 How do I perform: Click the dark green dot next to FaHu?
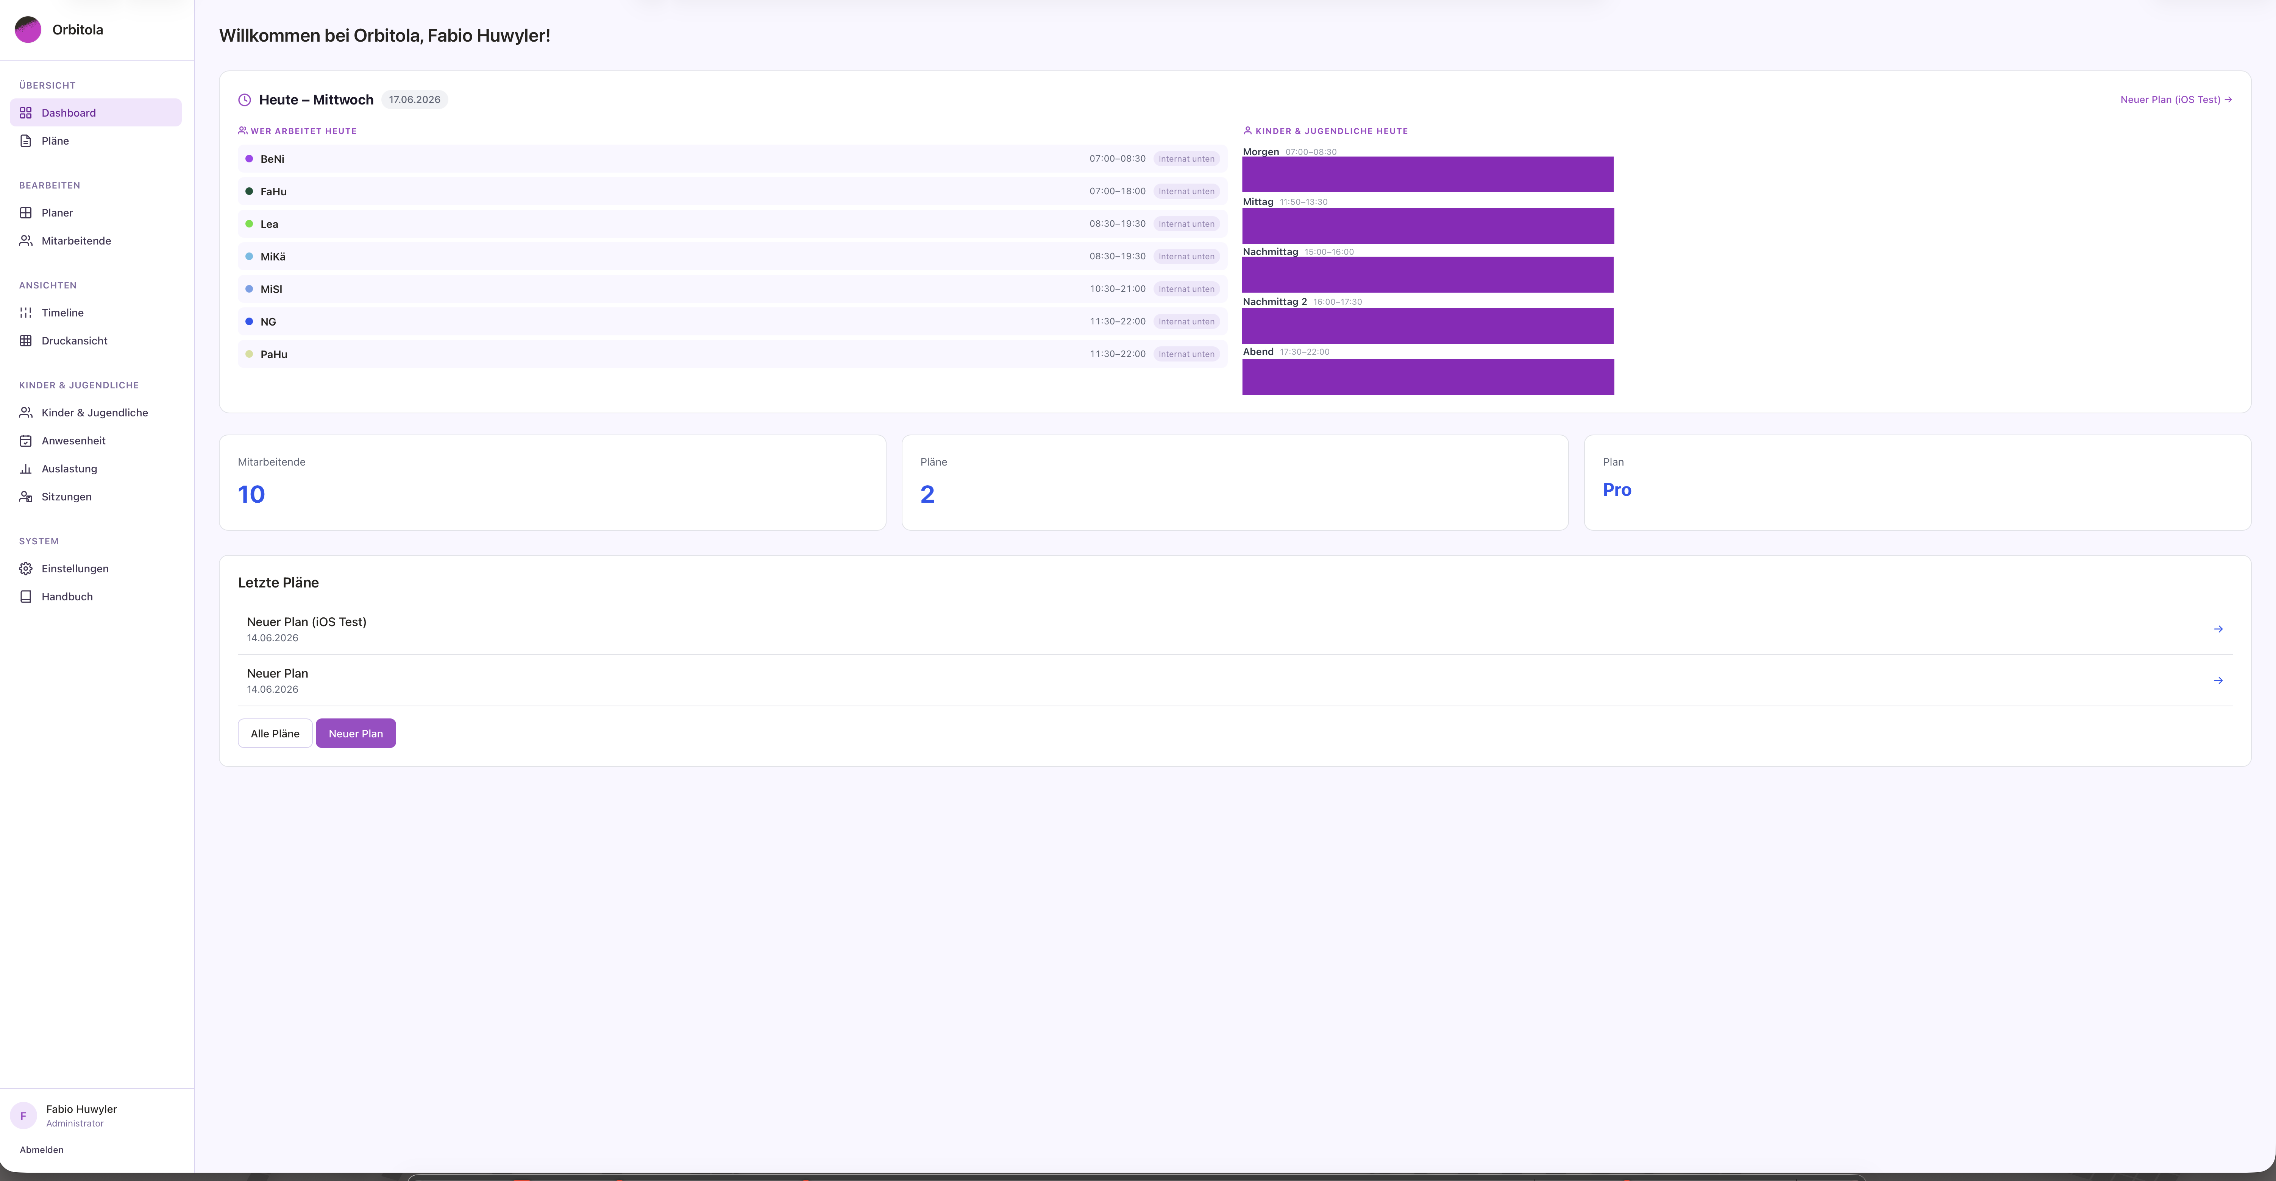pos(249,192)
